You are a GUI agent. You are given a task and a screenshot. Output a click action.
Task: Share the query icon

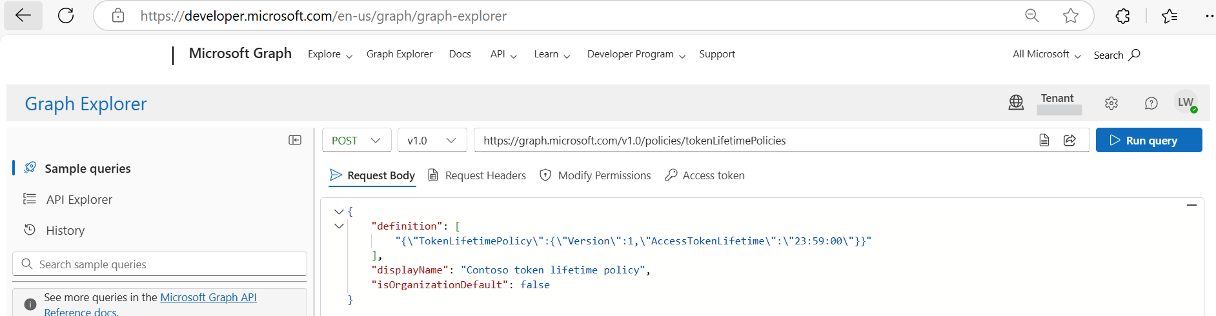pos(1069,140)
